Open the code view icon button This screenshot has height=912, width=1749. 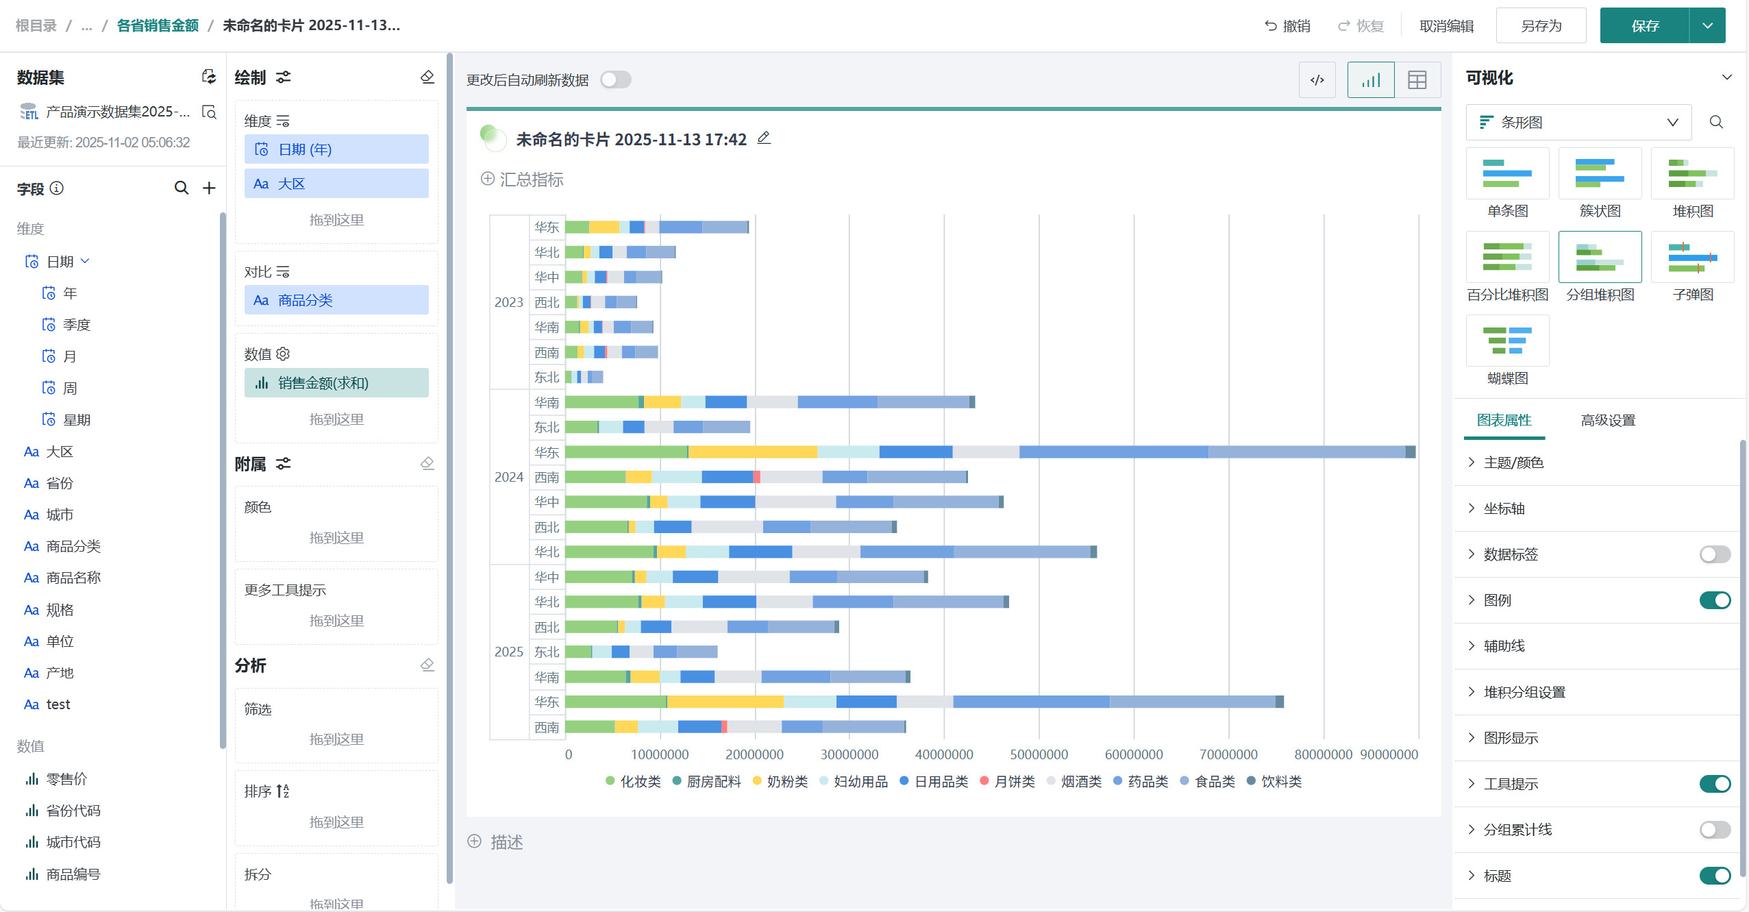pyautogui.click(x=1317, y=80)
